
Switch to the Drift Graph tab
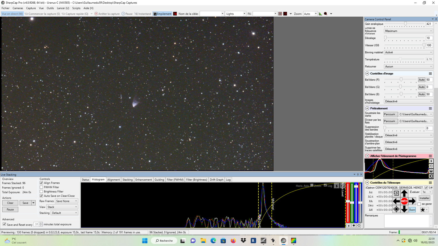[217, 180]
